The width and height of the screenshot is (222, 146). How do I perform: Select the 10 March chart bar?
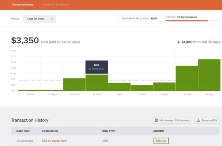point(29,90)
